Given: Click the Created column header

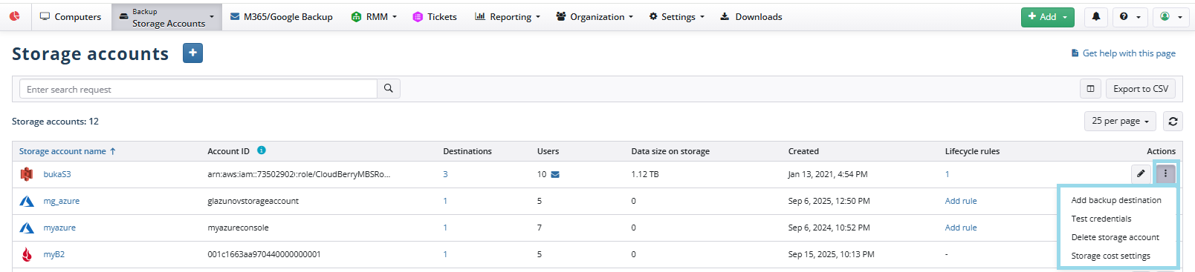Looking at the screenshot, I should (x=803, y=151).
